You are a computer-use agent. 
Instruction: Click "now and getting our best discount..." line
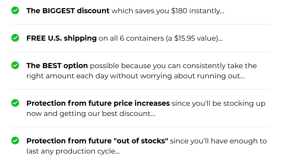tap(91, 114)
